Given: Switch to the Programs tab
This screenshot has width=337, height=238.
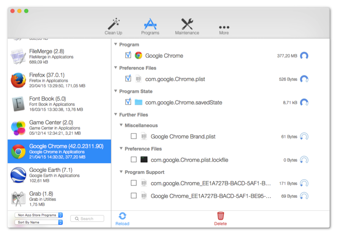Looking at the screenshot, I should coord(150,26).
